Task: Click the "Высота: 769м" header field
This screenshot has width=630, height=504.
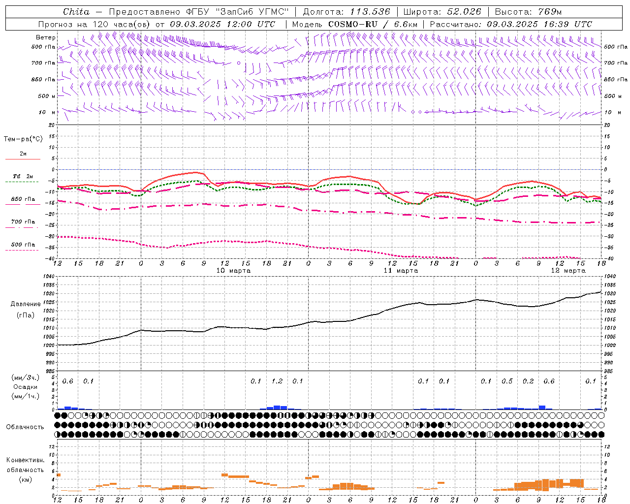Action: coord(528,12)
